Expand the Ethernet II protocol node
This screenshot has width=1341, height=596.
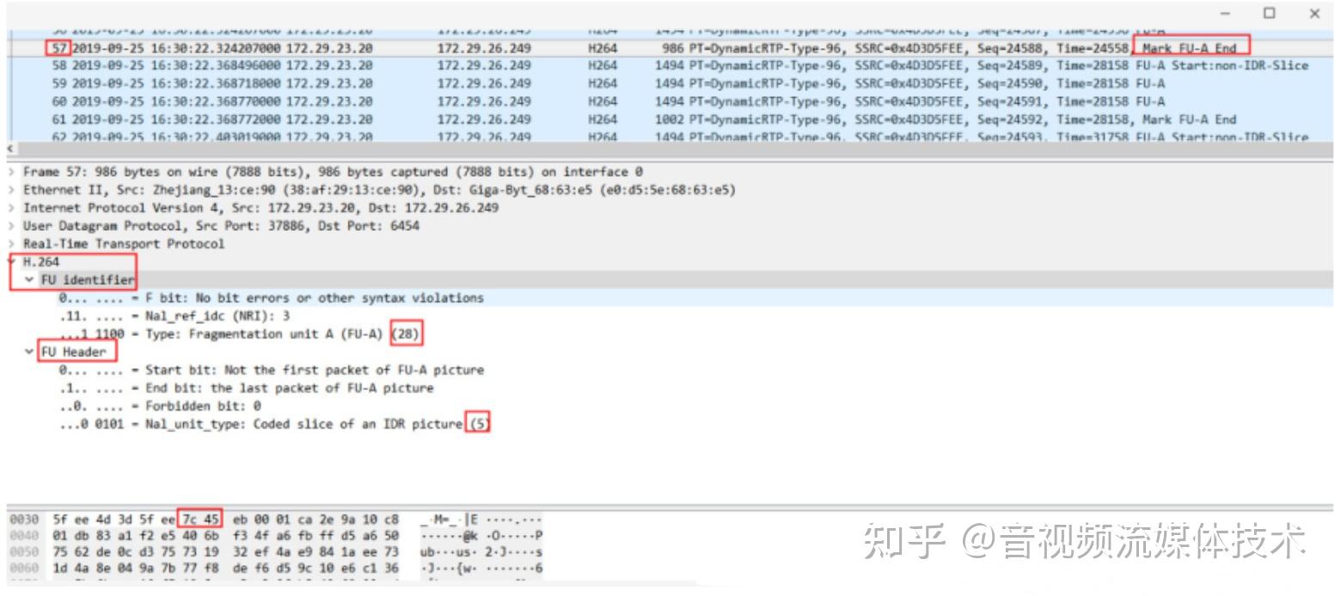(x=12, y=189)
